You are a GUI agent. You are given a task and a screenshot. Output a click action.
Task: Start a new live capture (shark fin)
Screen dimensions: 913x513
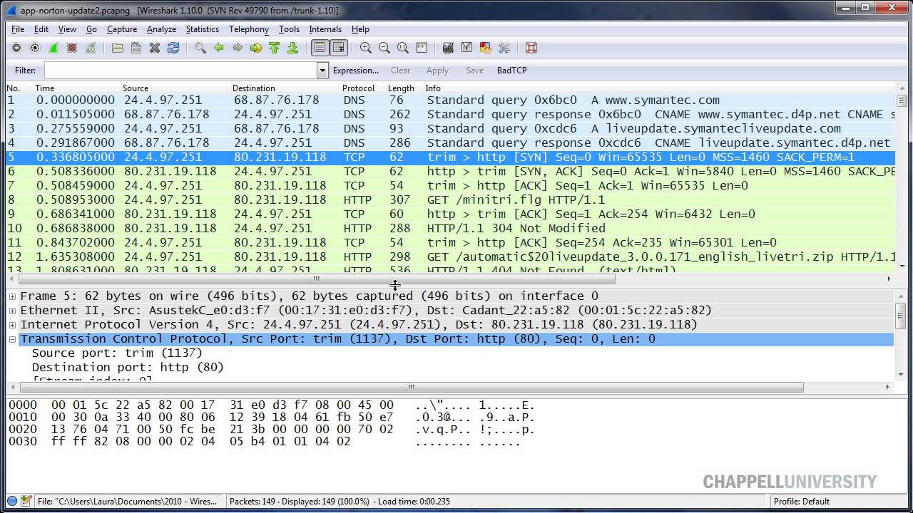pyautogui.click(x=53, y=48)
